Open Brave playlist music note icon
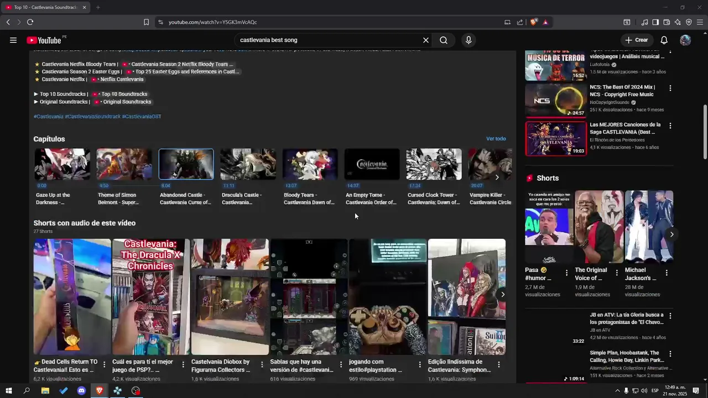The image size is (708, 398). coord(644,22)
